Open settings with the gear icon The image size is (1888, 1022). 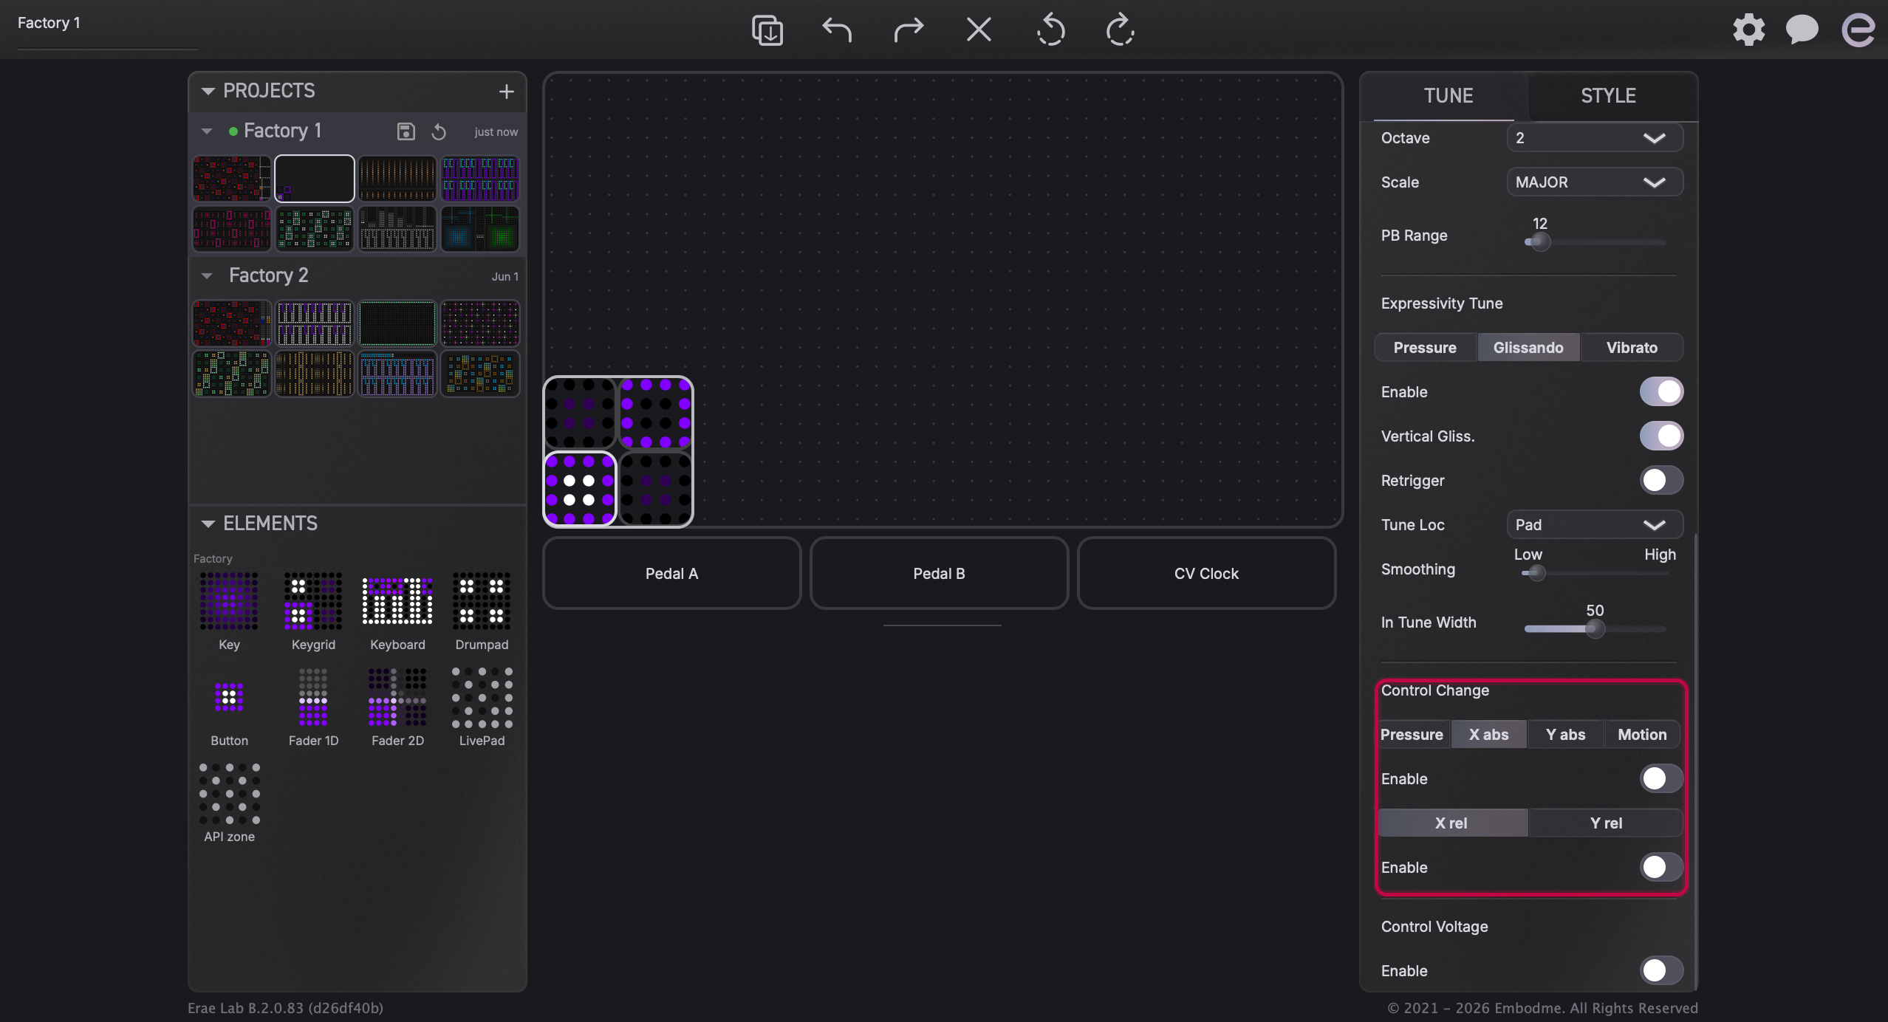point(1748,30)
